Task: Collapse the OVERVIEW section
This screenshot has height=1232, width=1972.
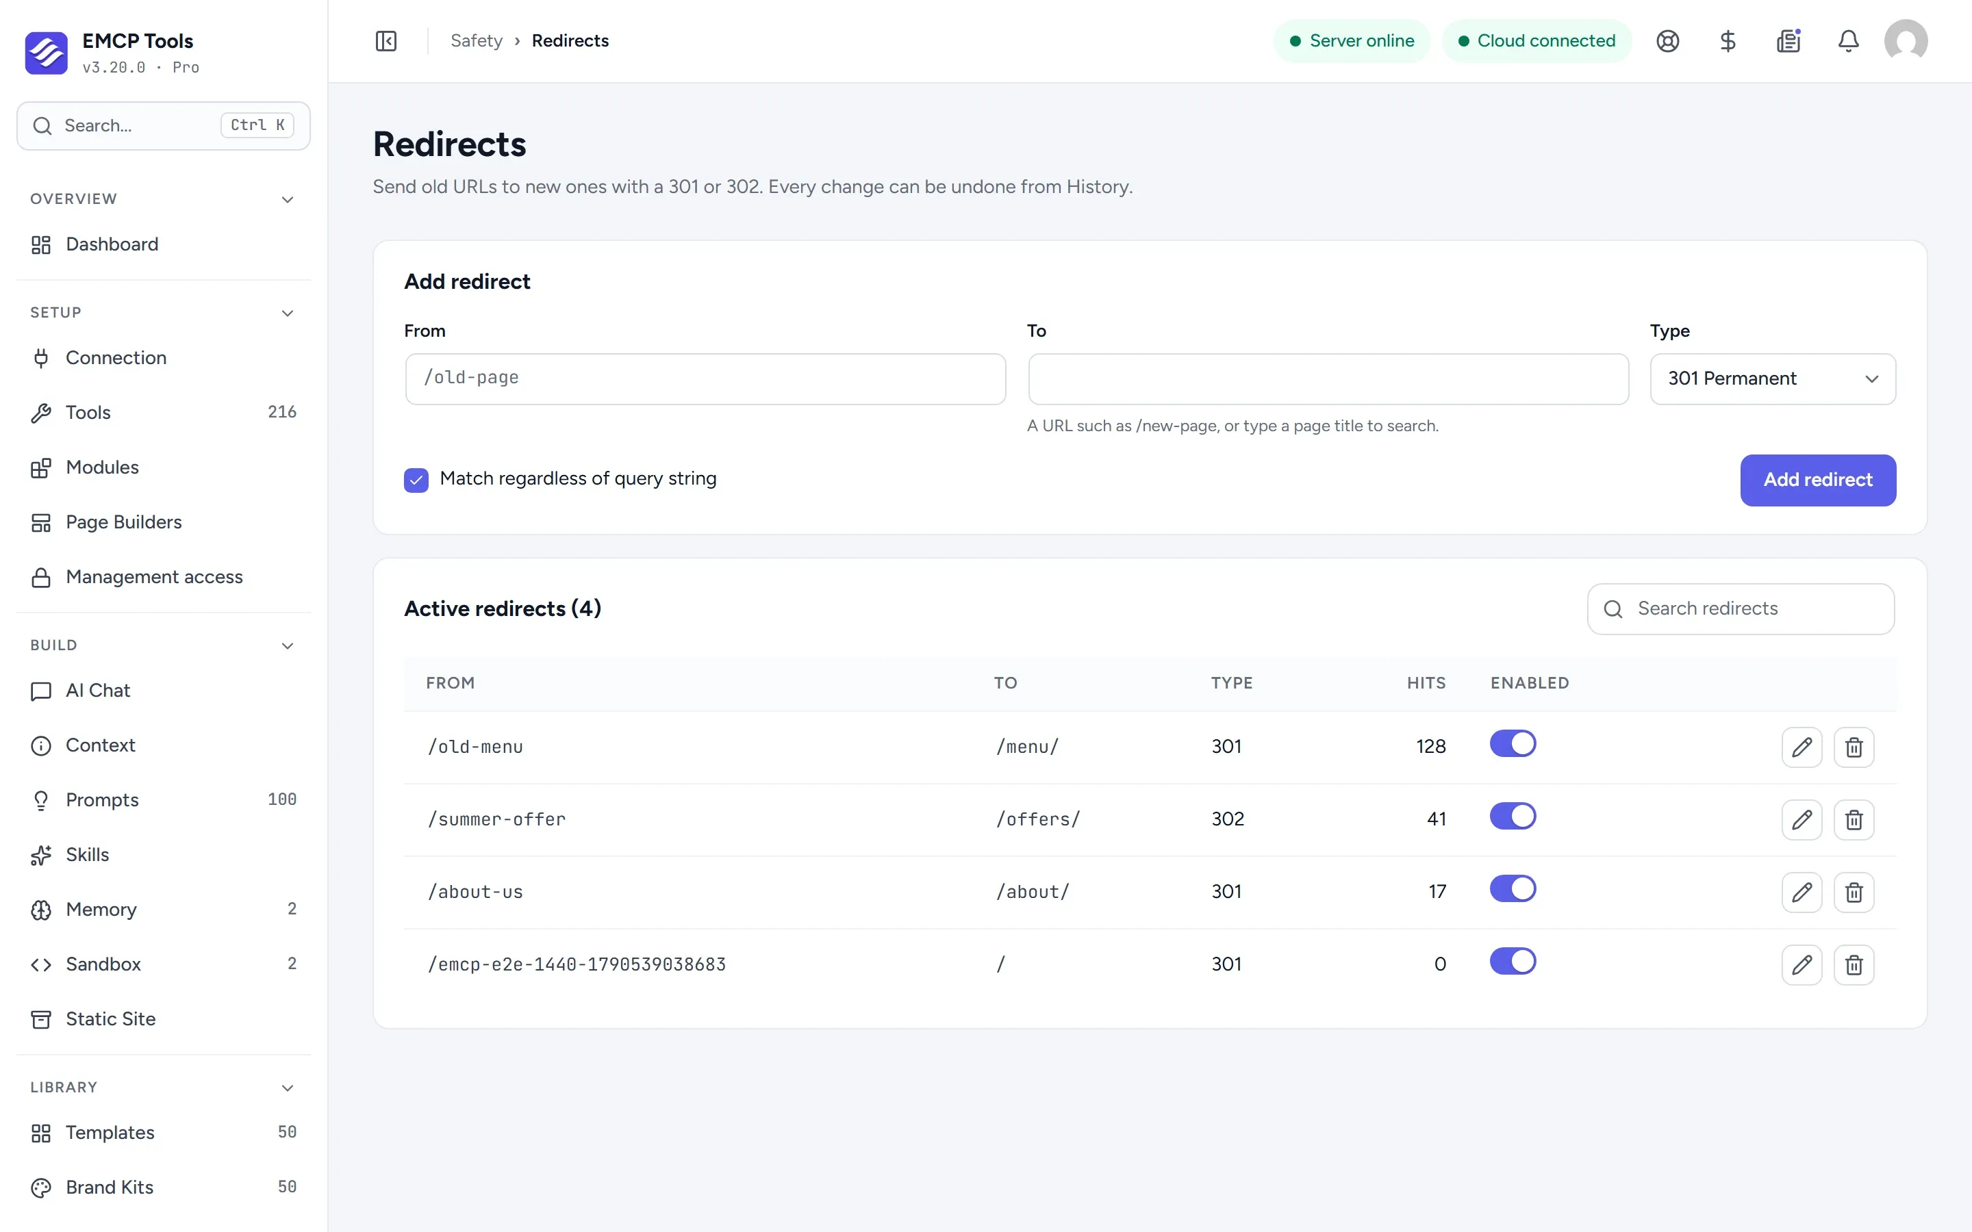Action: (x=287, y=200)
